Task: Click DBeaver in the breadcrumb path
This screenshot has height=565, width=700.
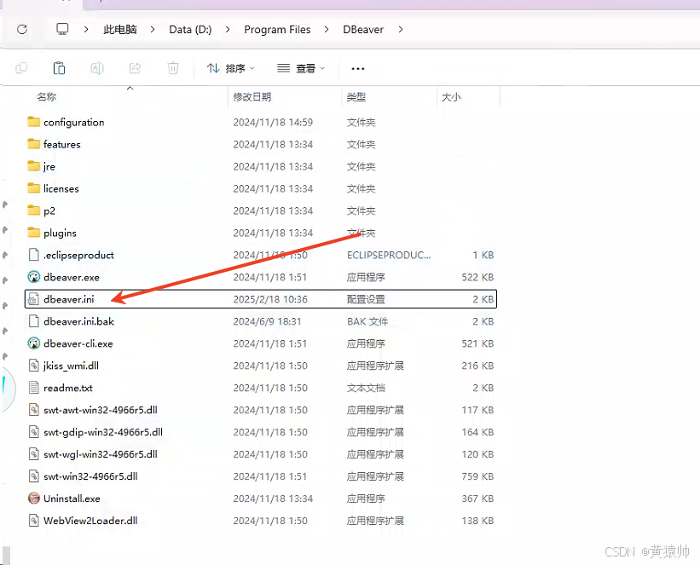Action: (x=363, y=30)
